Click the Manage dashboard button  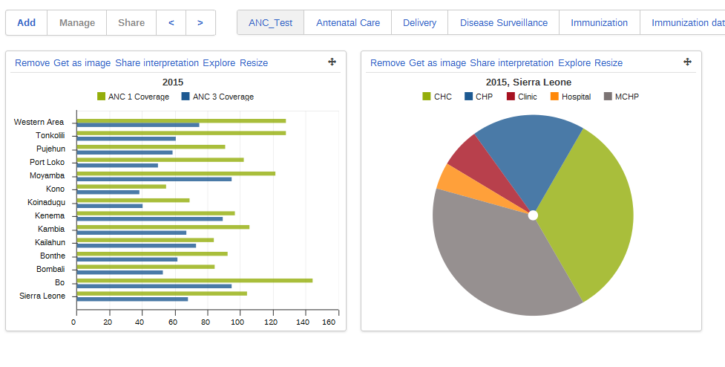77,23
